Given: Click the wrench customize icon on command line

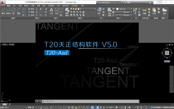Looking at the screenshot, I should click(x=40, y=101).
